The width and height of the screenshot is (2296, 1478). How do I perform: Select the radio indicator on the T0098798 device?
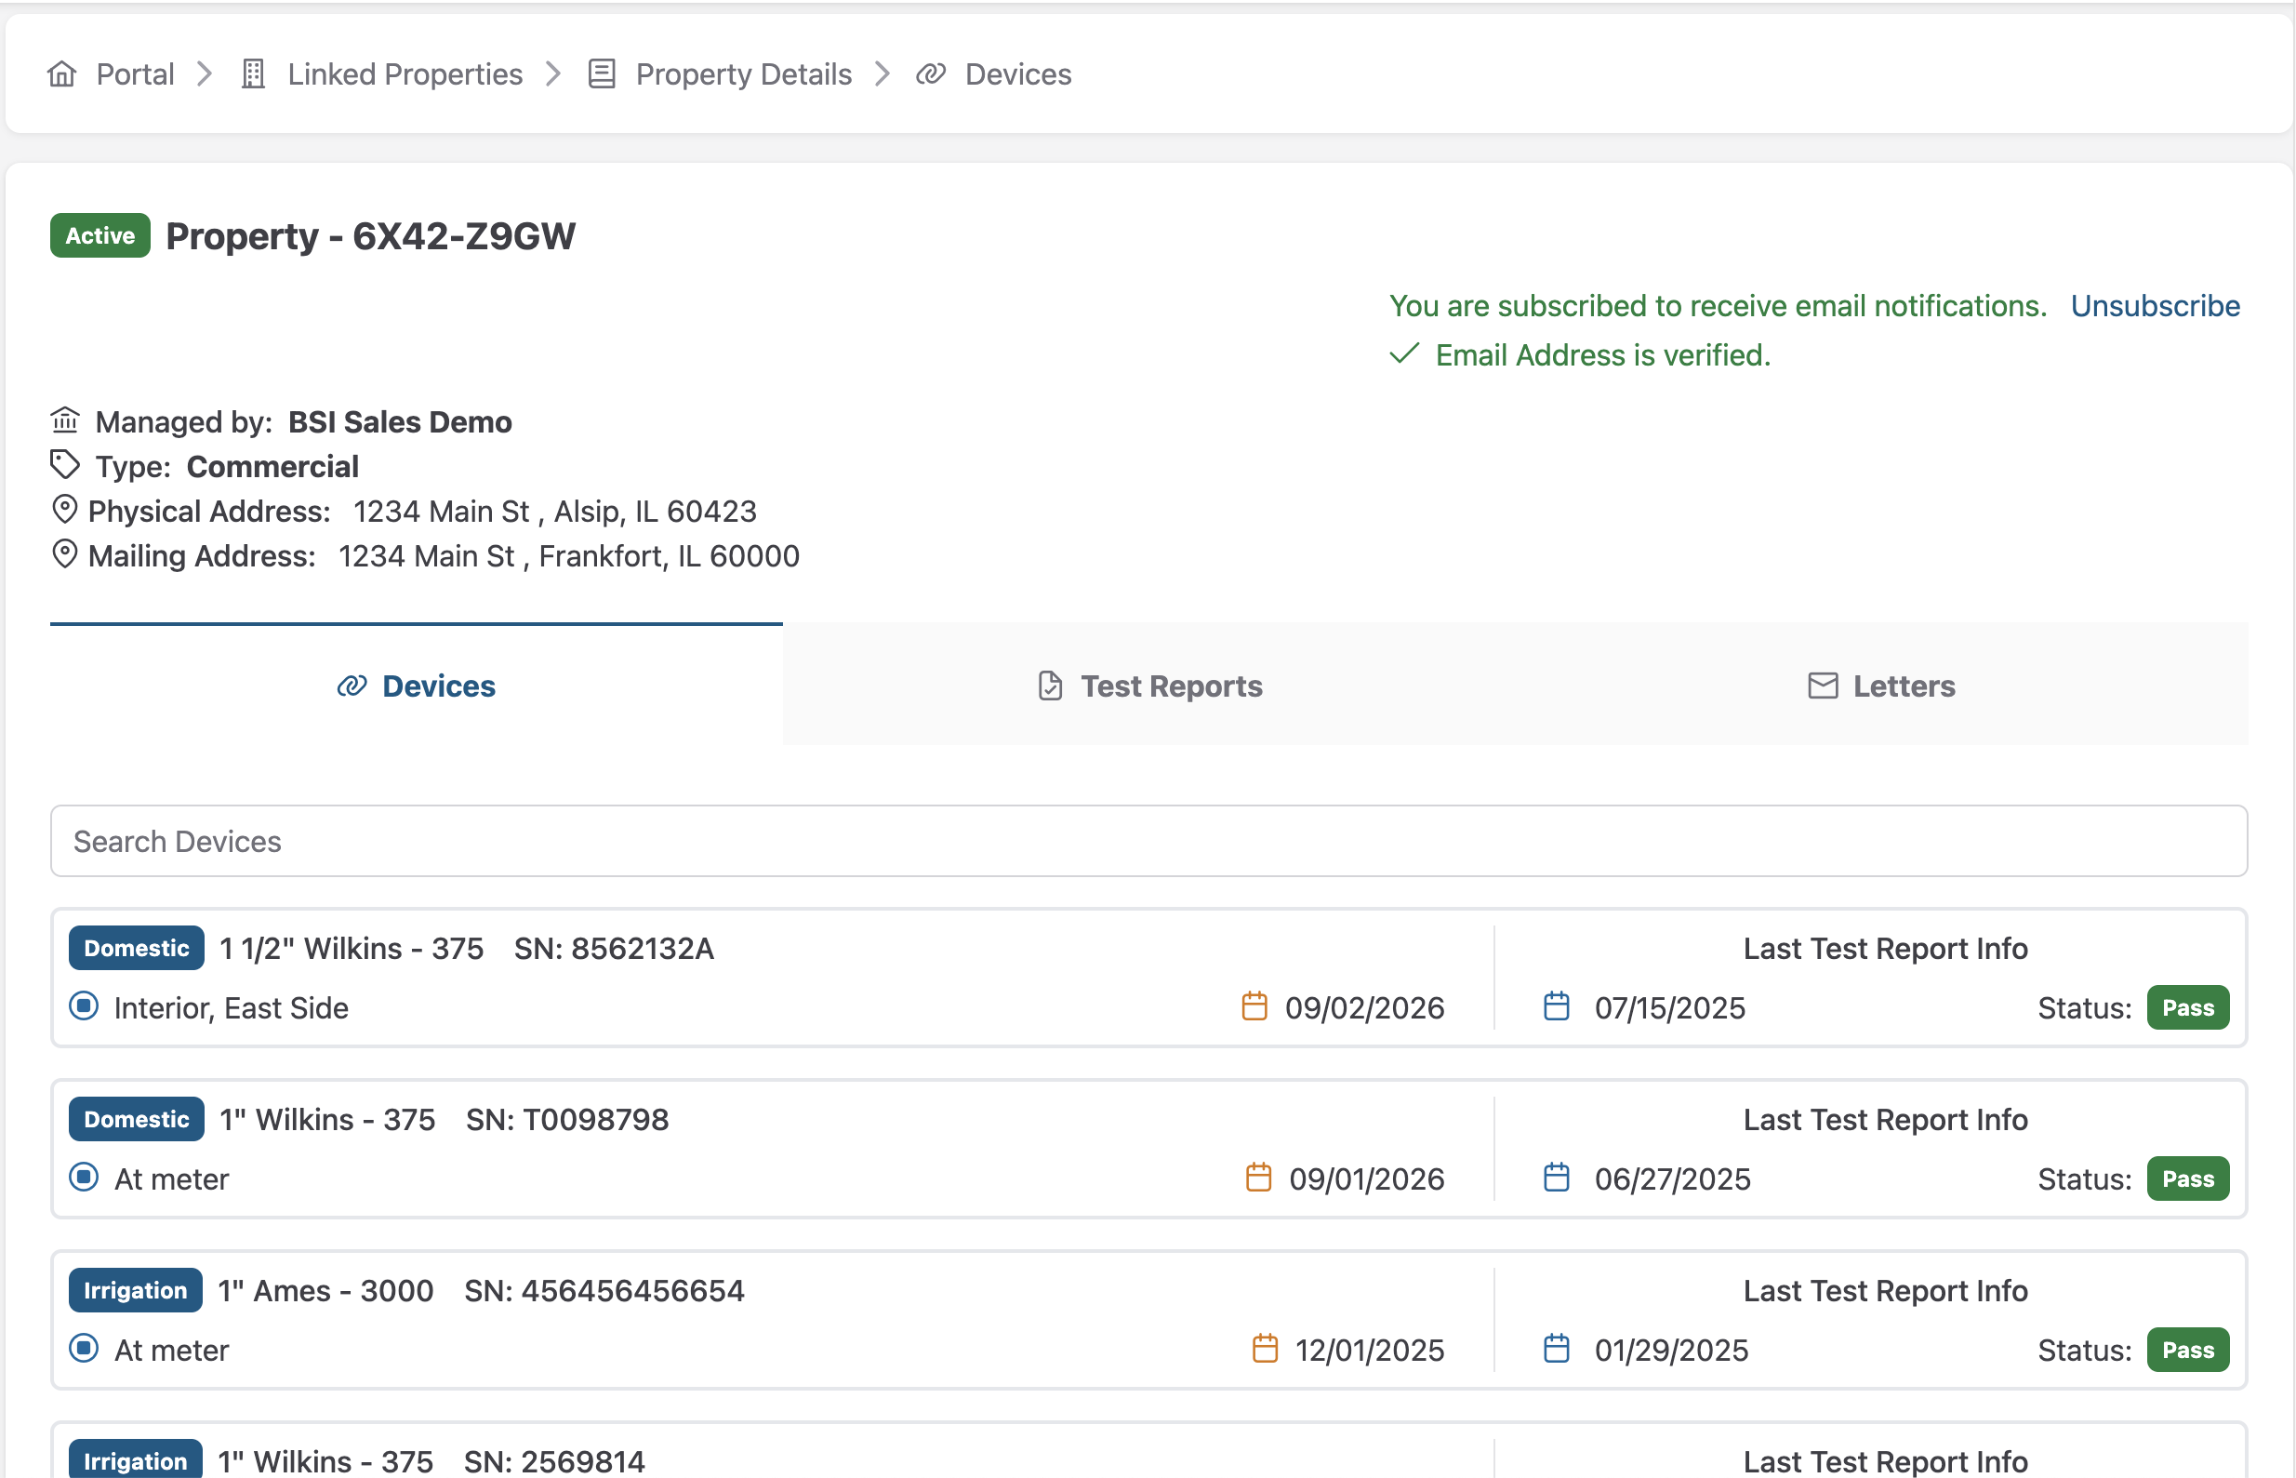point(85,1178)
